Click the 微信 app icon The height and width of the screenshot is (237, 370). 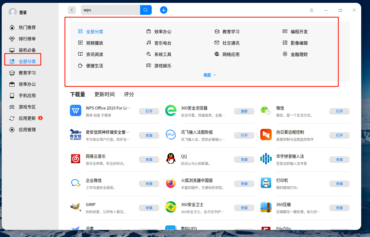click(x=266, y=110)
